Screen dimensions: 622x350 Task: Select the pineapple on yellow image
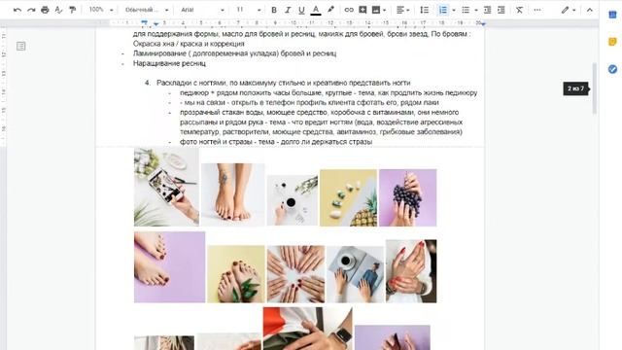point(348,197)
